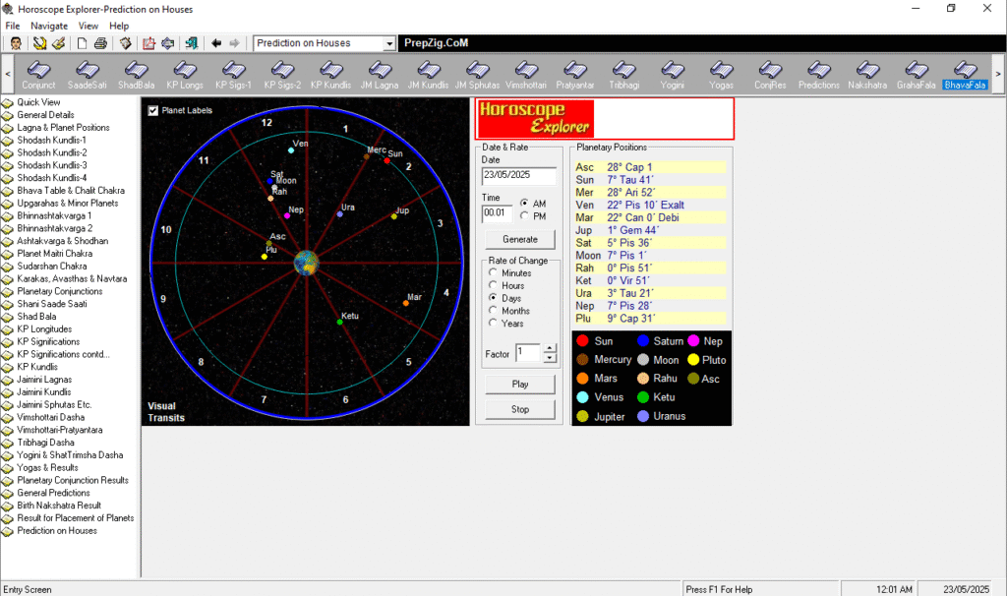Image resolution: width=1007 pixels, height=596 pixels.
Task: Select the PM radio button
Action: point(524,215)
